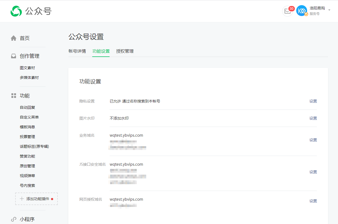The image size is (338, 224).
Task: Click 设置 for 隐私设置
Action: [x=313, y=101]
